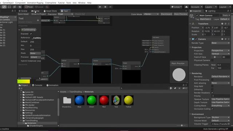233x131 pixels.
Task: Open the Projection Perspective dropdown
Action: [221, 51]
